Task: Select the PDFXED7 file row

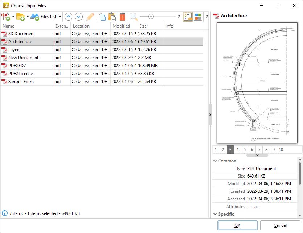Action: click(x=102, y=66)
